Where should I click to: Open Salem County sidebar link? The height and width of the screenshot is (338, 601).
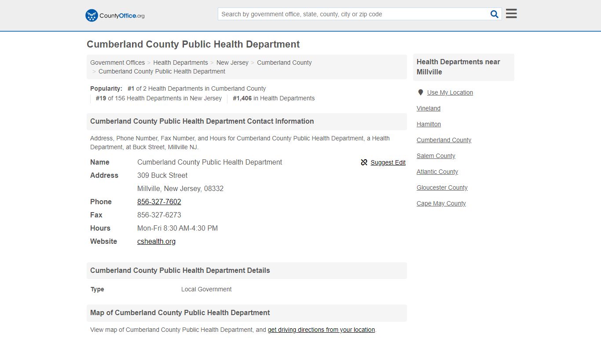pyautogui.click(x=436, y=156)
